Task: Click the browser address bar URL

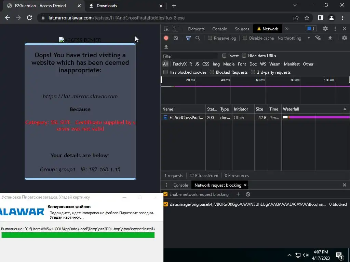Action: pyautogui.click(x=116, y=18)
